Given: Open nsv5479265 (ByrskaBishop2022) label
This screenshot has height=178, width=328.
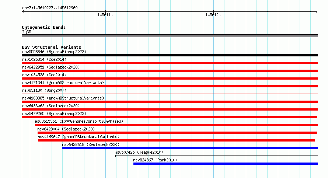Looking at the screenshot, I should pyautogui.click(x=54, y=114).
